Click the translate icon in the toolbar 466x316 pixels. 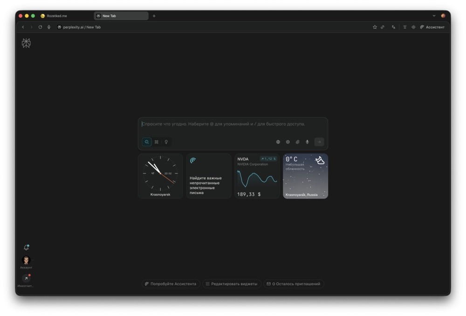coord(393,27)
